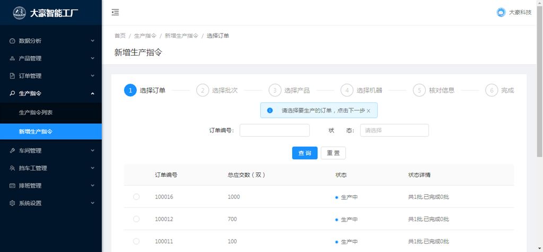
Task: Select the radio button for order 100016
Action: click(136, 197)
